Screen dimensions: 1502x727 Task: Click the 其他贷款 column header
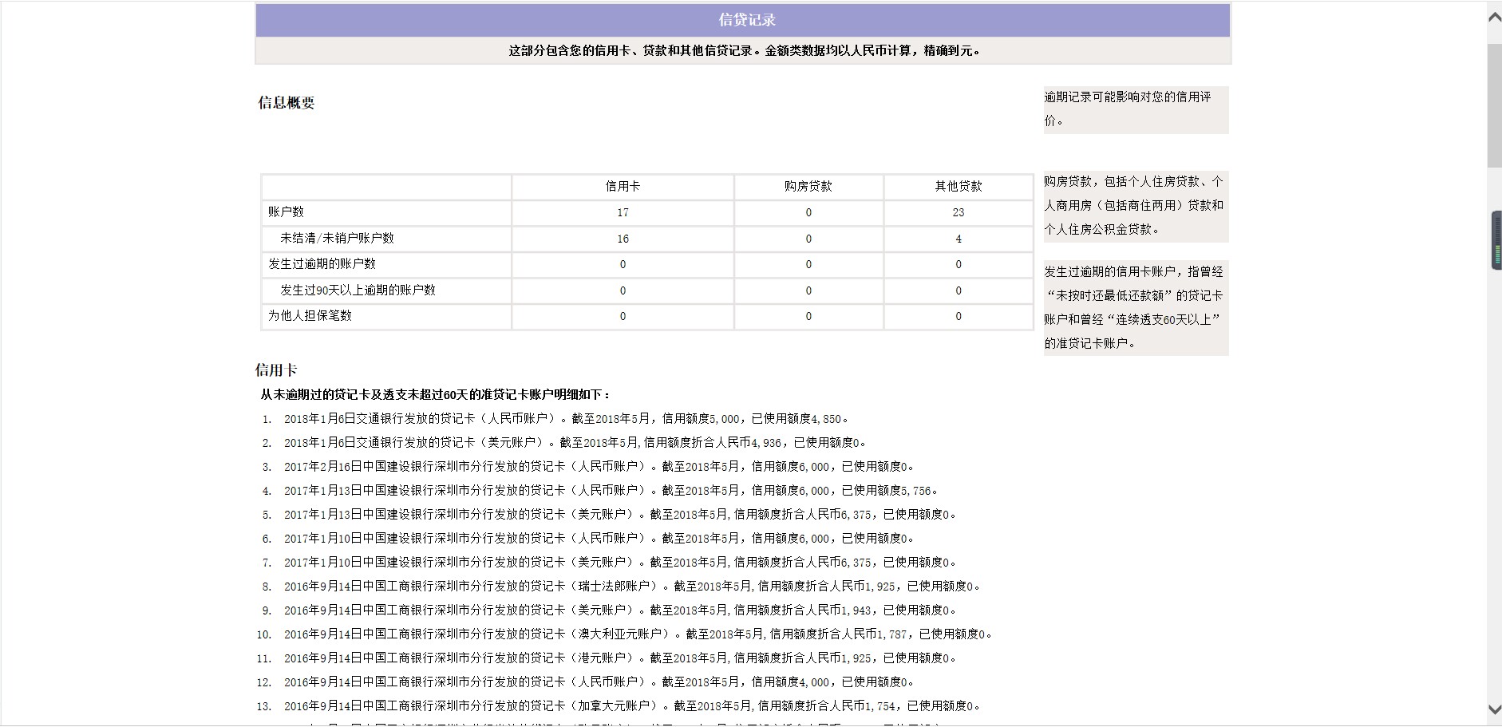[x=959, y=187]
